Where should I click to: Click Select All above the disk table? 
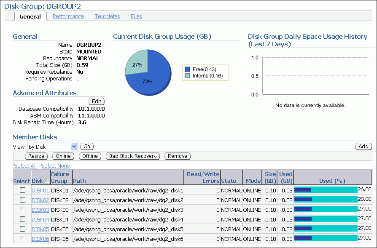25,165
